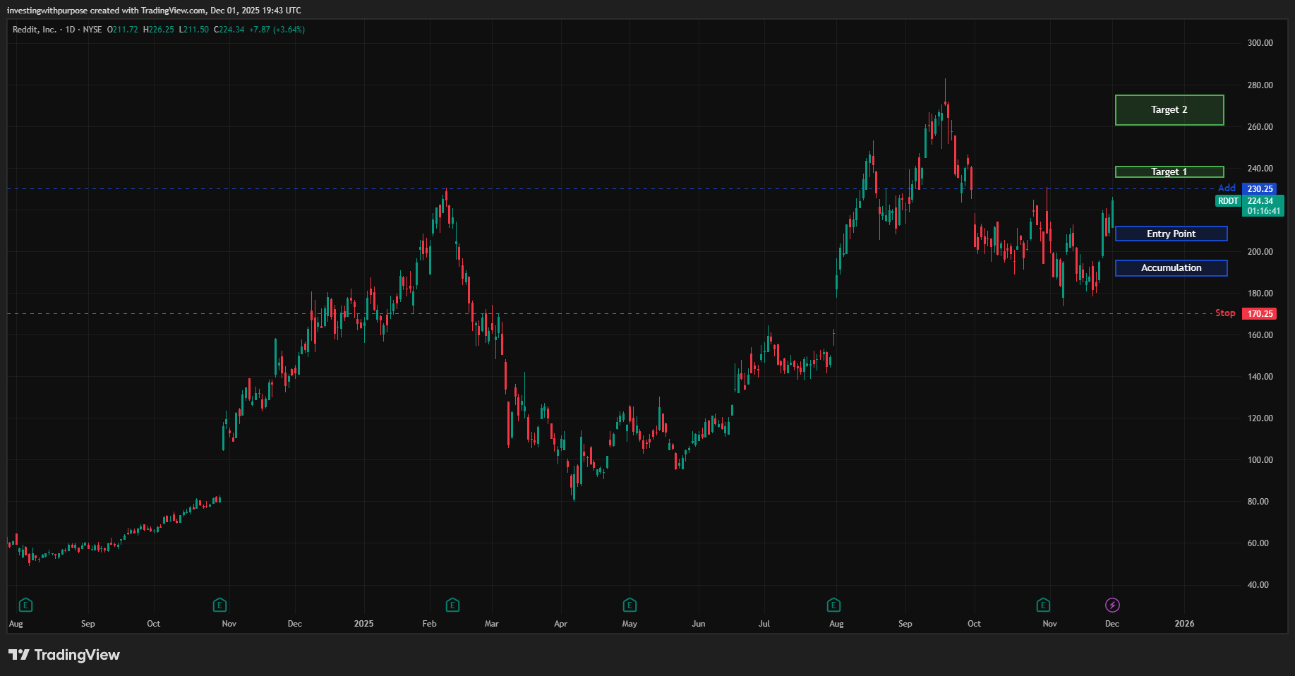This screenshot has width=1295, height=676.
Task: Click the Apr label on the time axis
Action: point(560,624)
